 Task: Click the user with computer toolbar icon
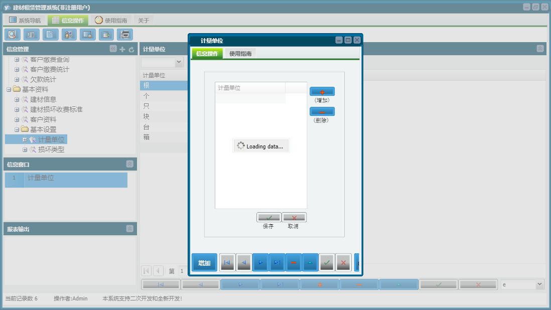pyautogui.click(x=69, y=35)
